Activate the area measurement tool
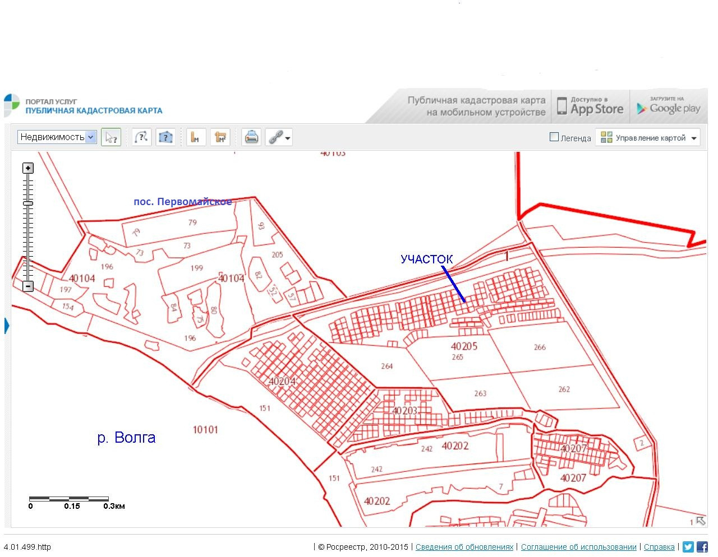Screen dimensions: 718x557 (x=220, y=137)
